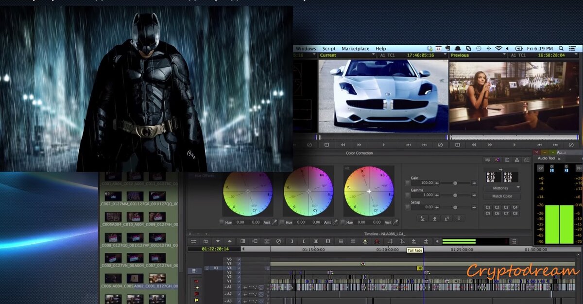Click the dual split icon under Previous monitor
Image resolution: width=583 pixels, height=304 pixels.
[x=457, y=144]
